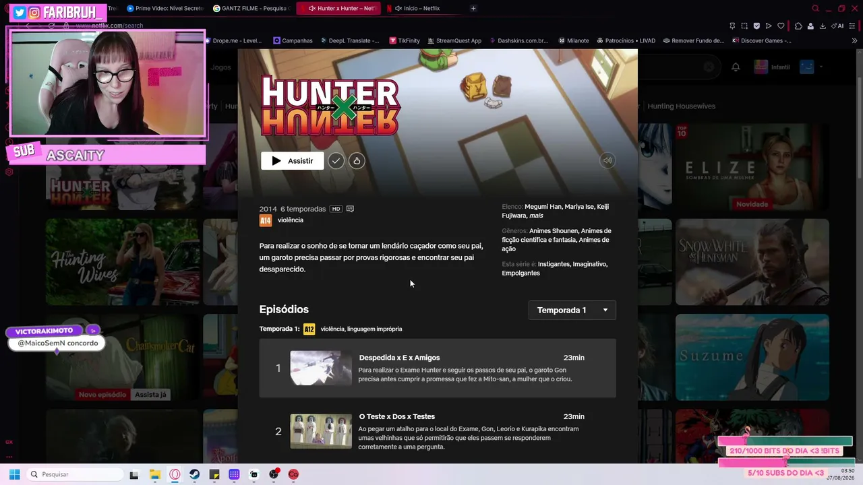
Task: Open the purple grid app on taskbar
Action: [234, 474]
